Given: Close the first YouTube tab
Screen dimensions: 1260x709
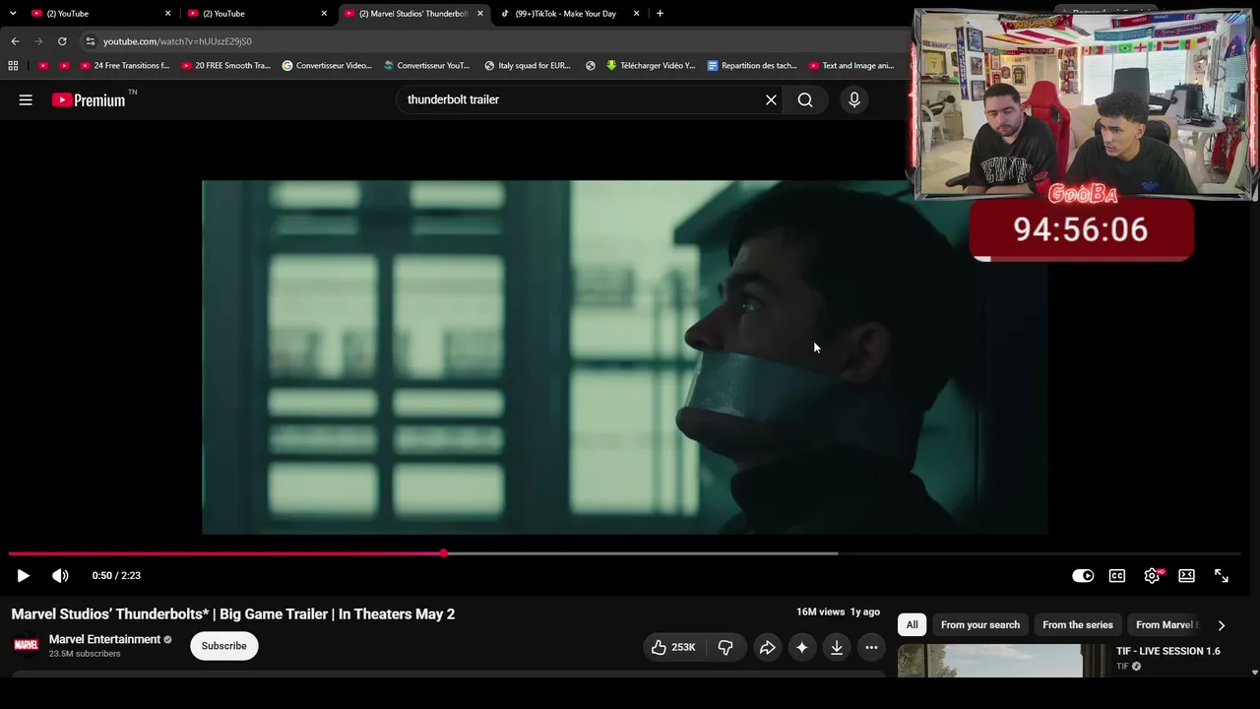Looking at the screenshot, I should click(x=168, y=14).
